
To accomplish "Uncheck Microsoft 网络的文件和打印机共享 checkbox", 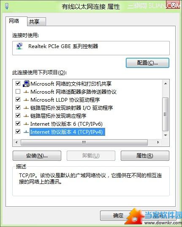I will click(18, 84).
